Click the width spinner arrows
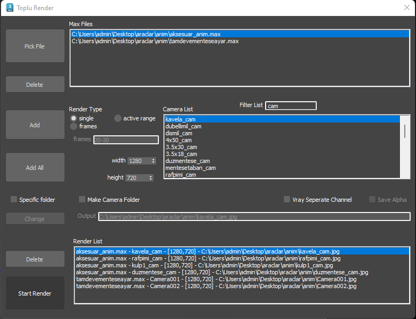 [154, 161]
